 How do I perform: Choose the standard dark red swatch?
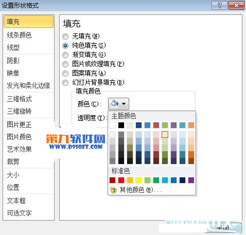point(112,180)
